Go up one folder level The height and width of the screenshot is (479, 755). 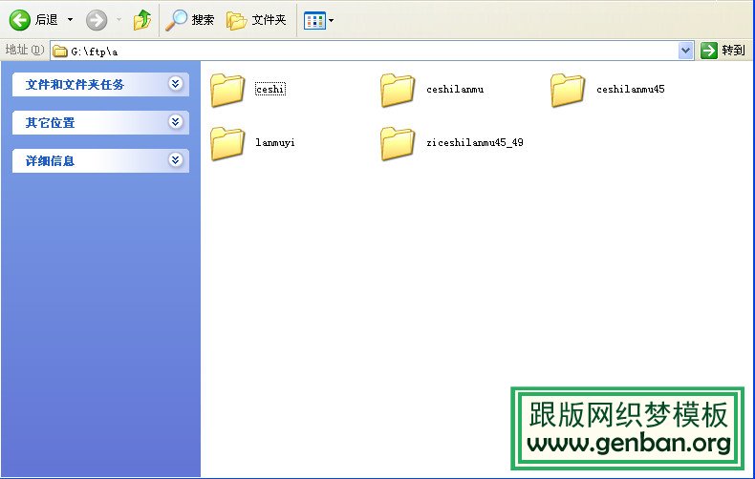click(x=142, y=19)
